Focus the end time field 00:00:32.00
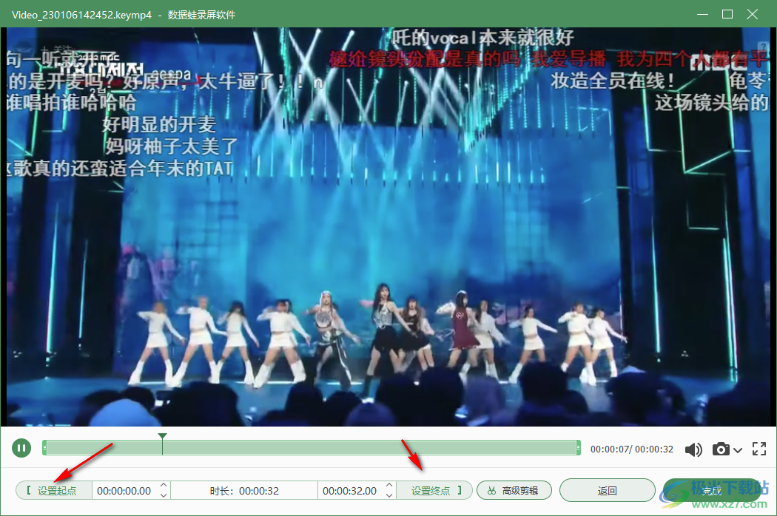 click(x=350, y=491)
